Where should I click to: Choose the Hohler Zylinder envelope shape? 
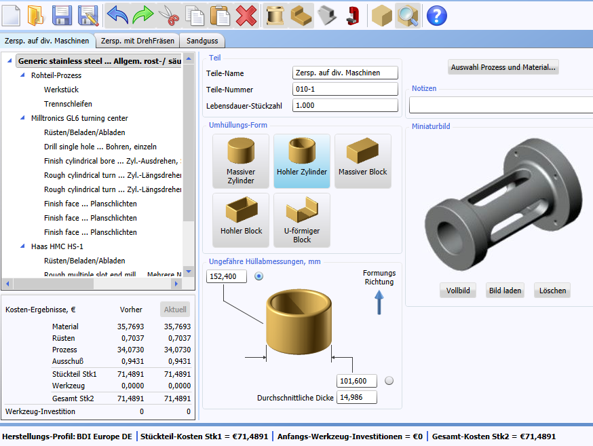pyautogui.click(x=302, y=161)
